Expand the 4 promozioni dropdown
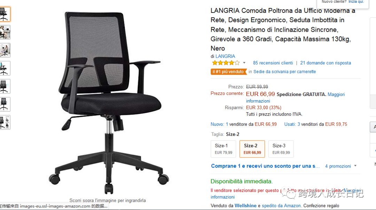The height and width of the screenshot is (210, 376). click(x=341, y=166)
